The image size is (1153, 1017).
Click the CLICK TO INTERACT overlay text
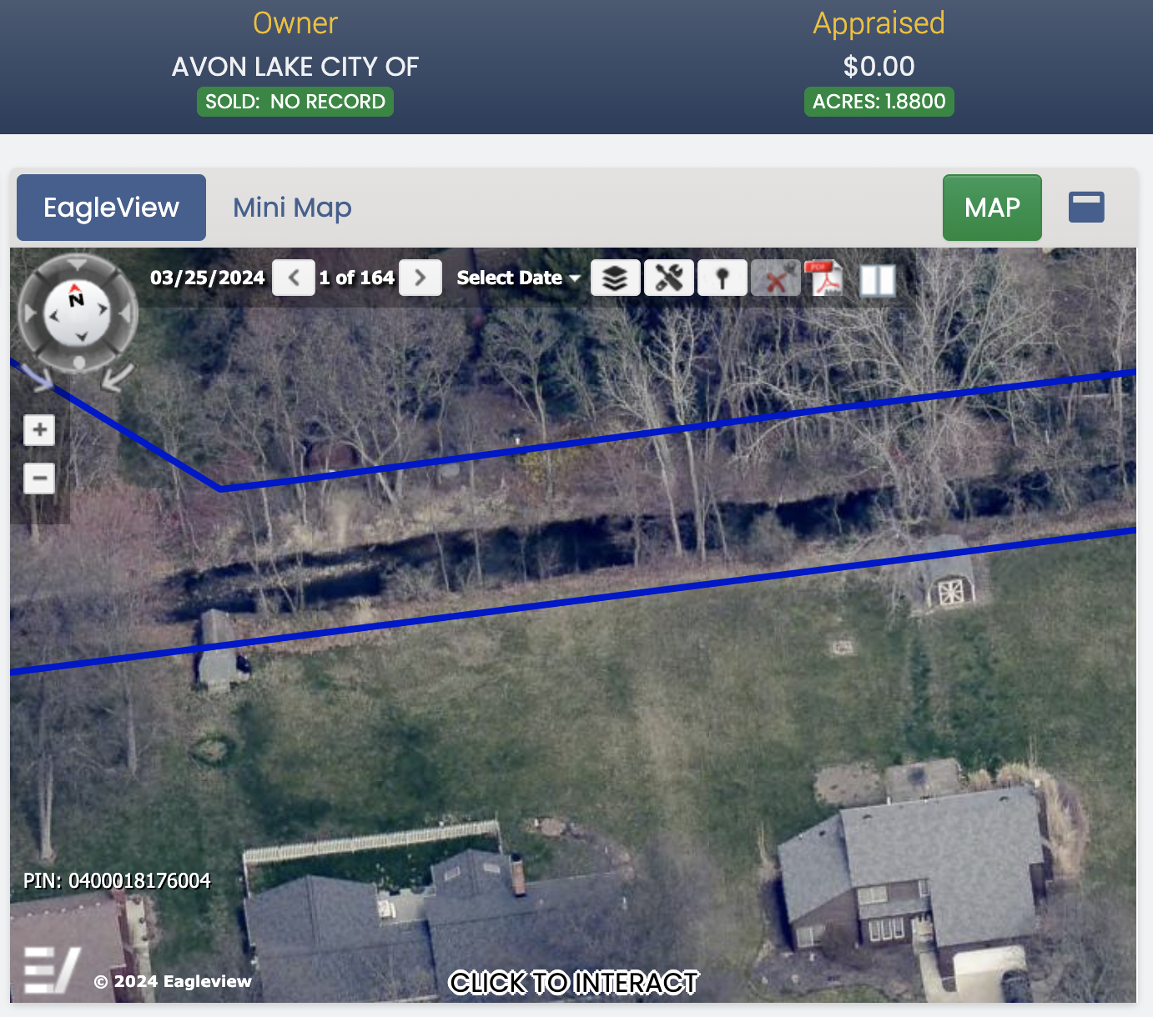(x=574, y=983)
